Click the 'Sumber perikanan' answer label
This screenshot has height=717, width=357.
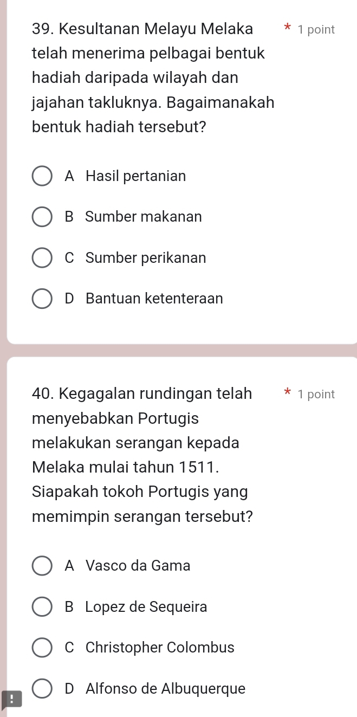click(x=146, y=258)
